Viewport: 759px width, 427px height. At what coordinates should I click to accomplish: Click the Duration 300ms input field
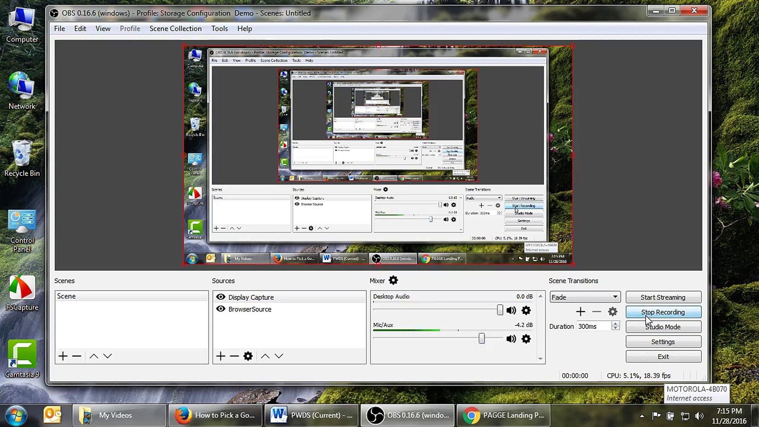[594, 326]
